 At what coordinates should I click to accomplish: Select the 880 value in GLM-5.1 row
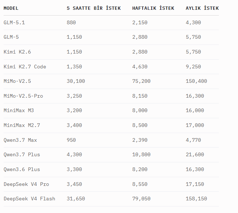coord(71,23)
